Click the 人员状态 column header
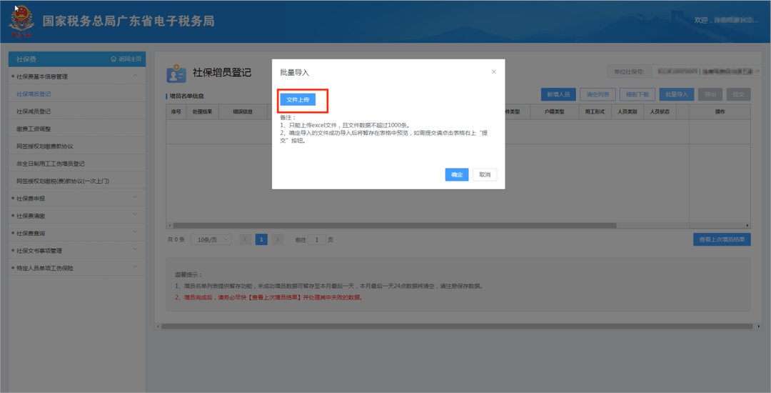771x393 pixels. click(x=660, y=111)
